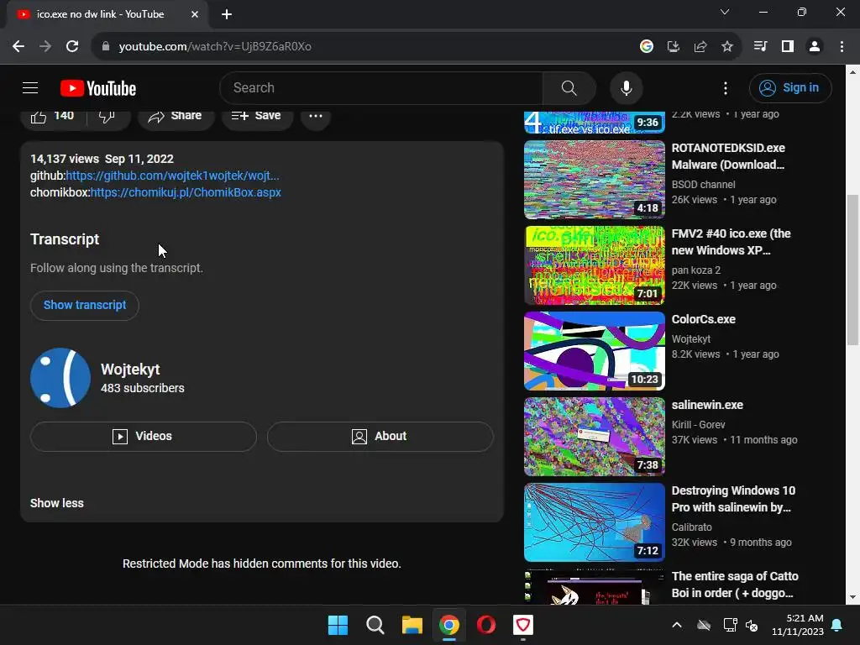The height and width of the screenshot is (645, 860).
Task: Open media controls in Chrome toolbar
Action: coord(760,47)
